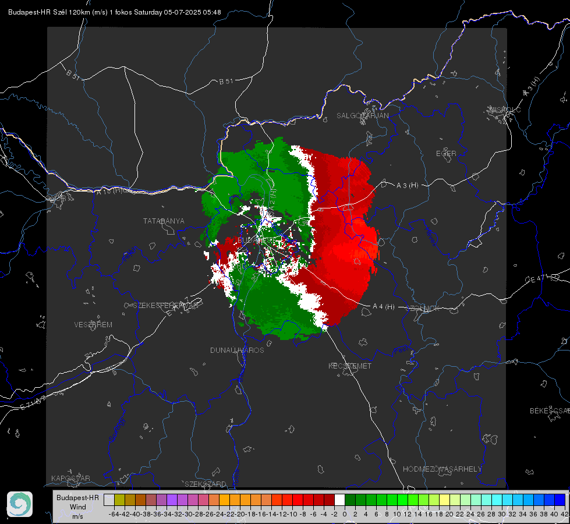The width and height of the screenshot is (570, 524).
Task: Click the A 3 (H) label near Eger
Action: click(x=407, y=186)
